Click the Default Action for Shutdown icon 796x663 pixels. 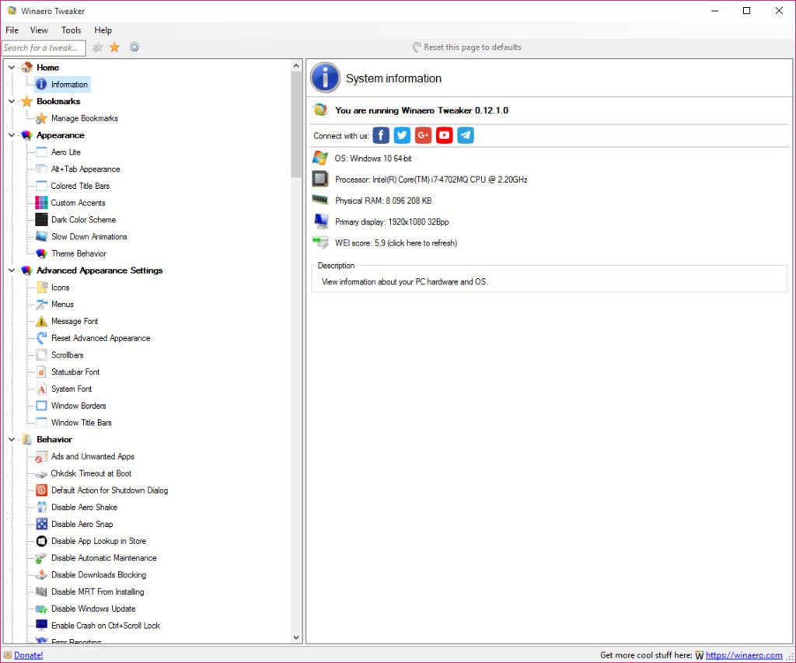(41, 490)
